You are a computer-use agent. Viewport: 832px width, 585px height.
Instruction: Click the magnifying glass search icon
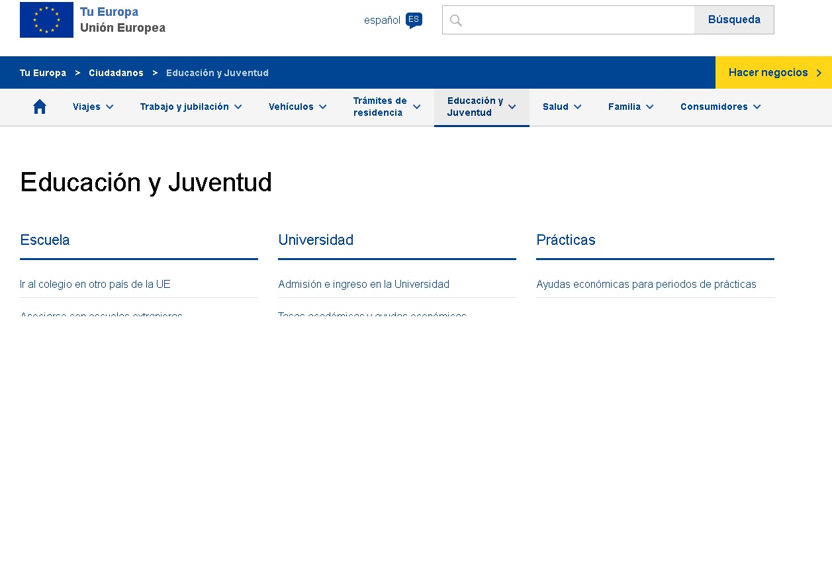coord(455,21)
